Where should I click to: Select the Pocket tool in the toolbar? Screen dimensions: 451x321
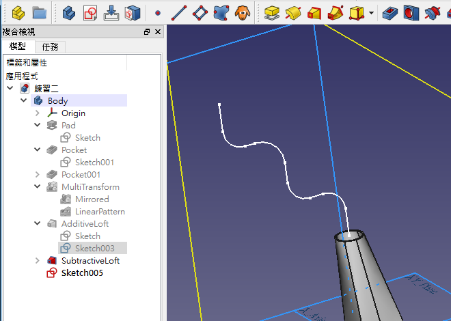click(x=390, y=13)
